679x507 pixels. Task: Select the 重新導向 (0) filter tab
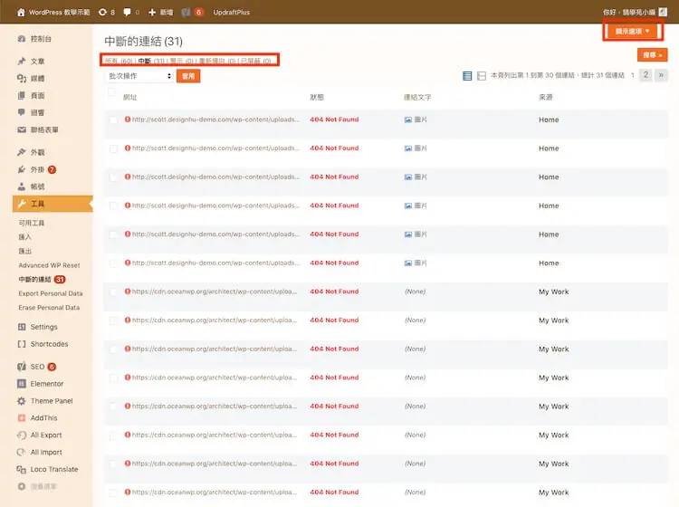point(217,61)
